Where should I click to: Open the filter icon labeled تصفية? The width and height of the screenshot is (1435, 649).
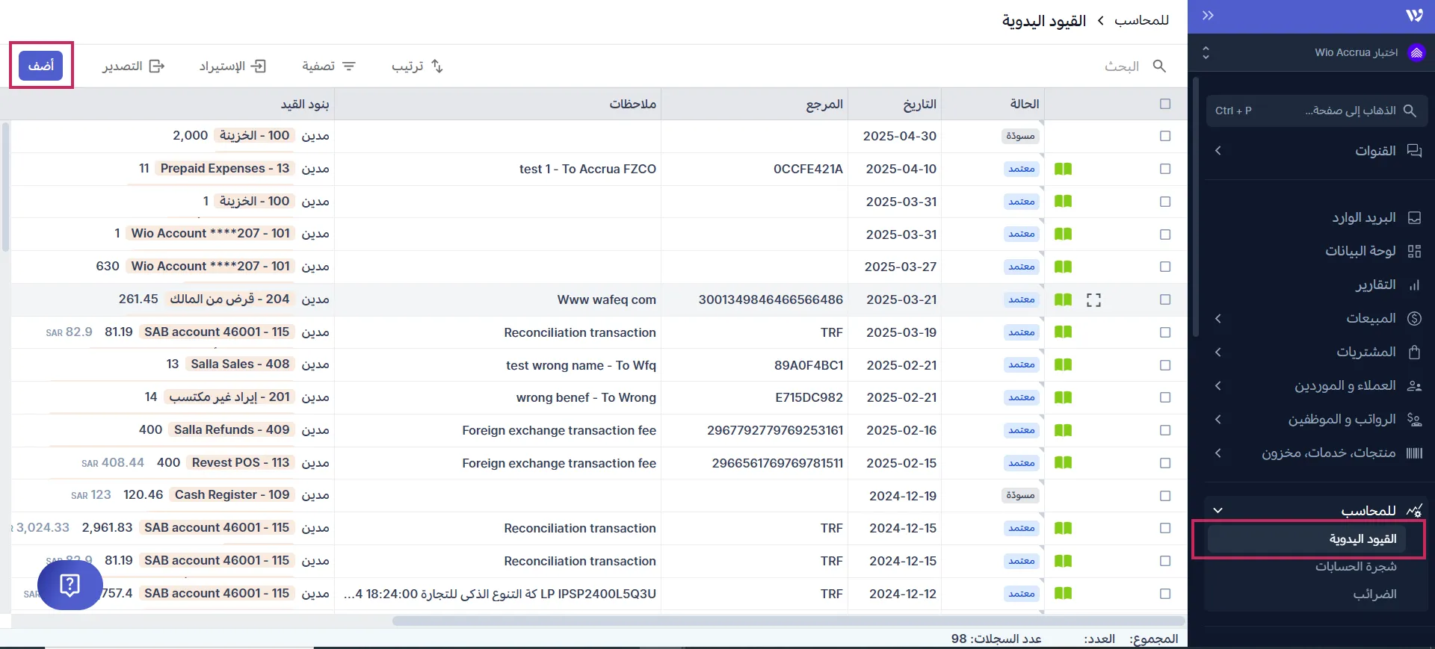point(348,66)
